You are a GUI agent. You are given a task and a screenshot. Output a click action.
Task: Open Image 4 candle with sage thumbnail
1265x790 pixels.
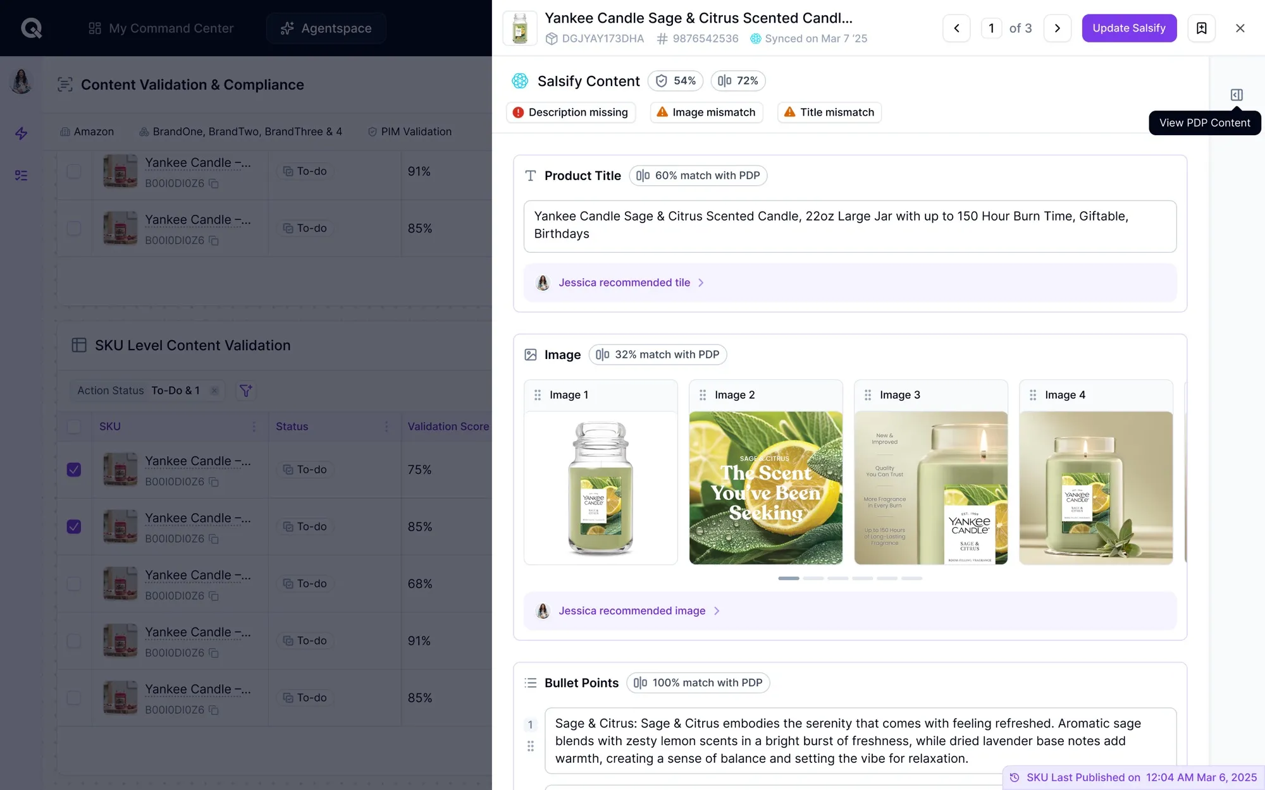point(1096,488)
